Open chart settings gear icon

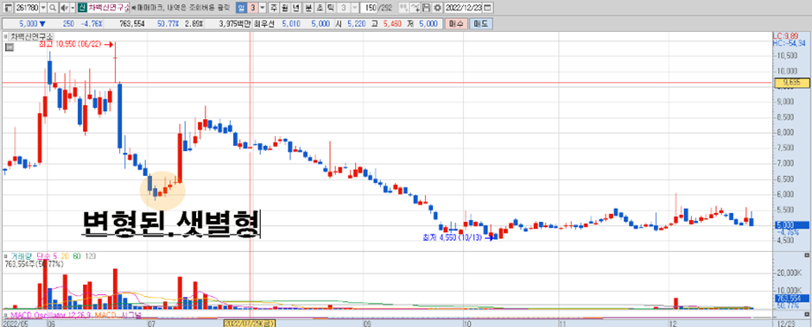pos(438,8)
